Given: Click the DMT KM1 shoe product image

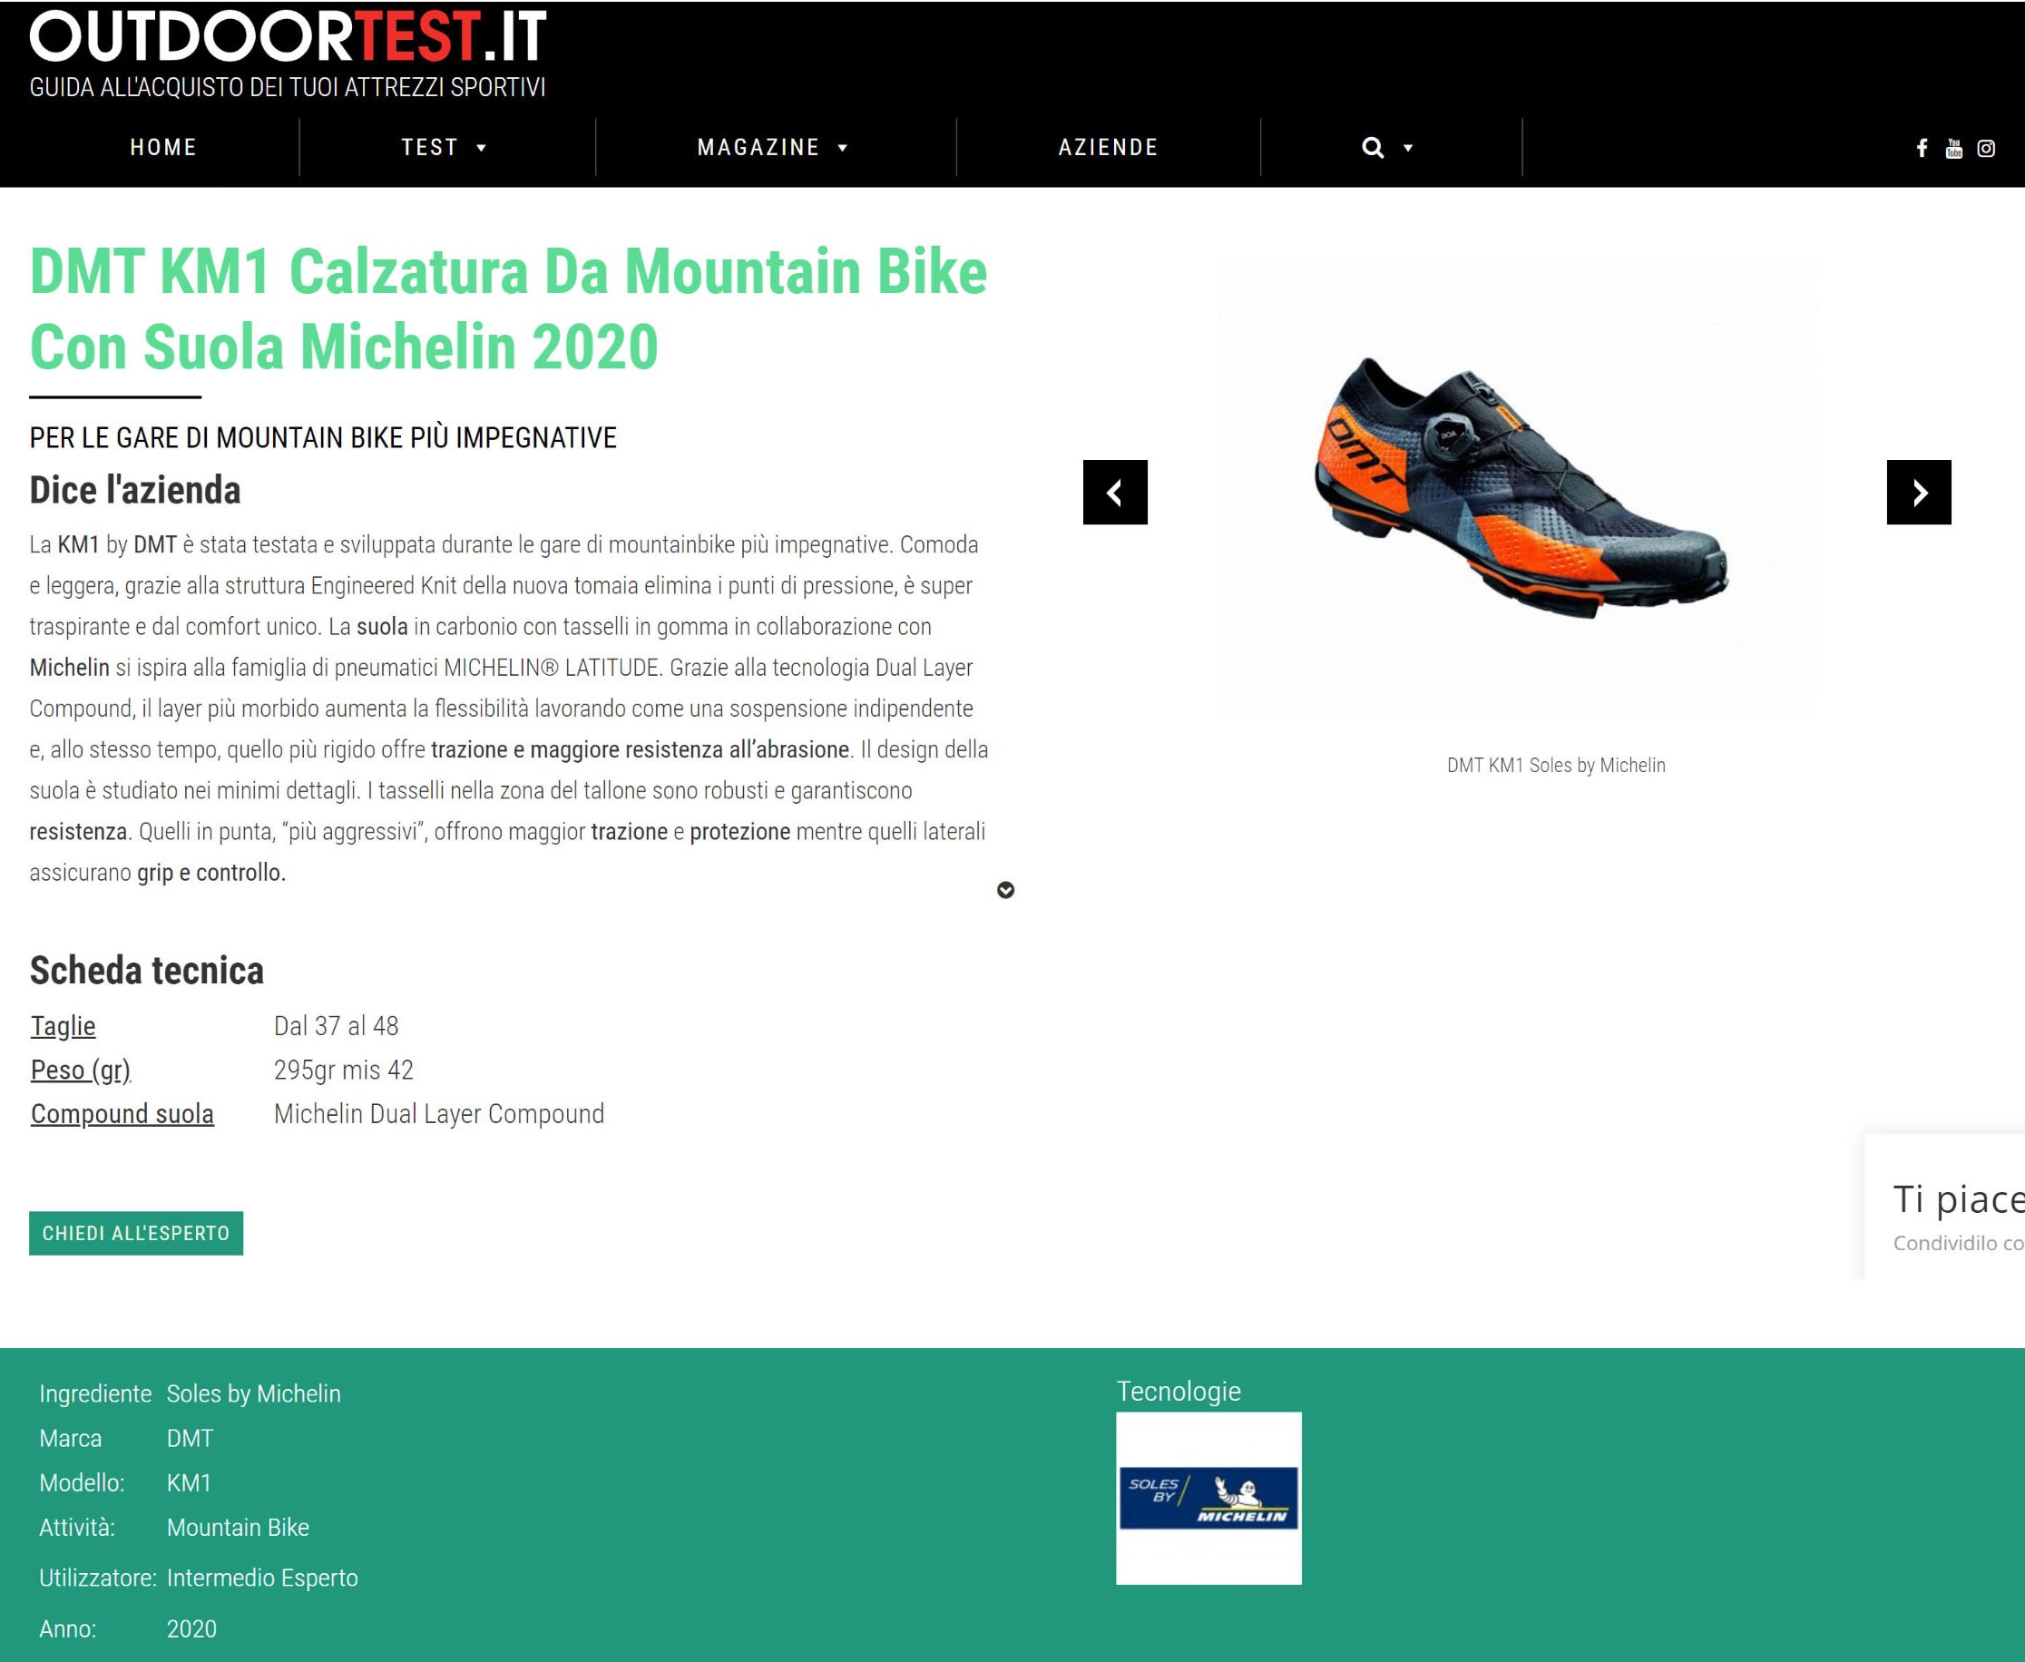Looking at the screenshot, I should pos(1519,488).
